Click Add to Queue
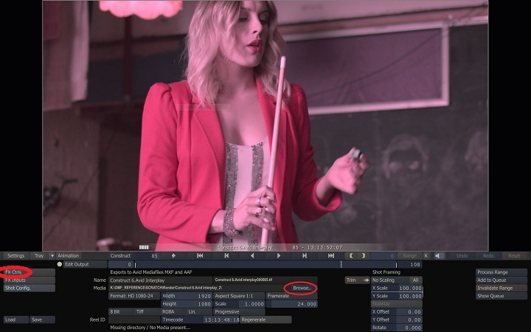Screen dimensions: 531x332 point(502,280)
